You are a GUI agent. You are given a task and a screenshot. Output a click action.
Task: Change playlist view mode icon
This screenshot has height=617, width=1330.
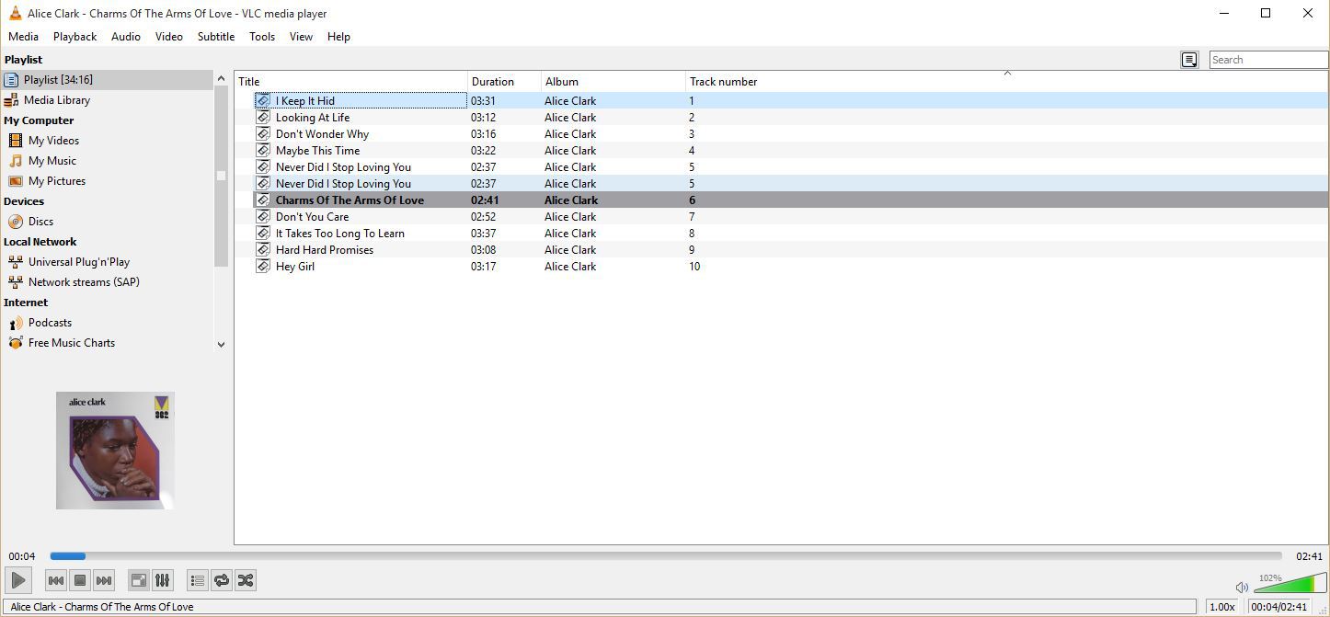coord(1189,60)
